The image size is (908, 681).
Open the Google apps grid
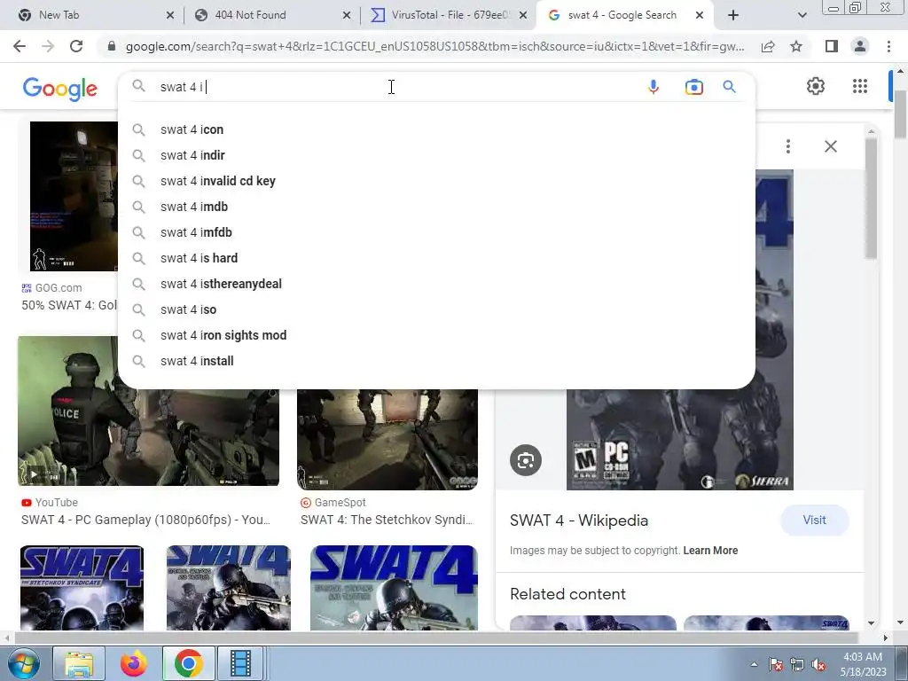[860, 86]
